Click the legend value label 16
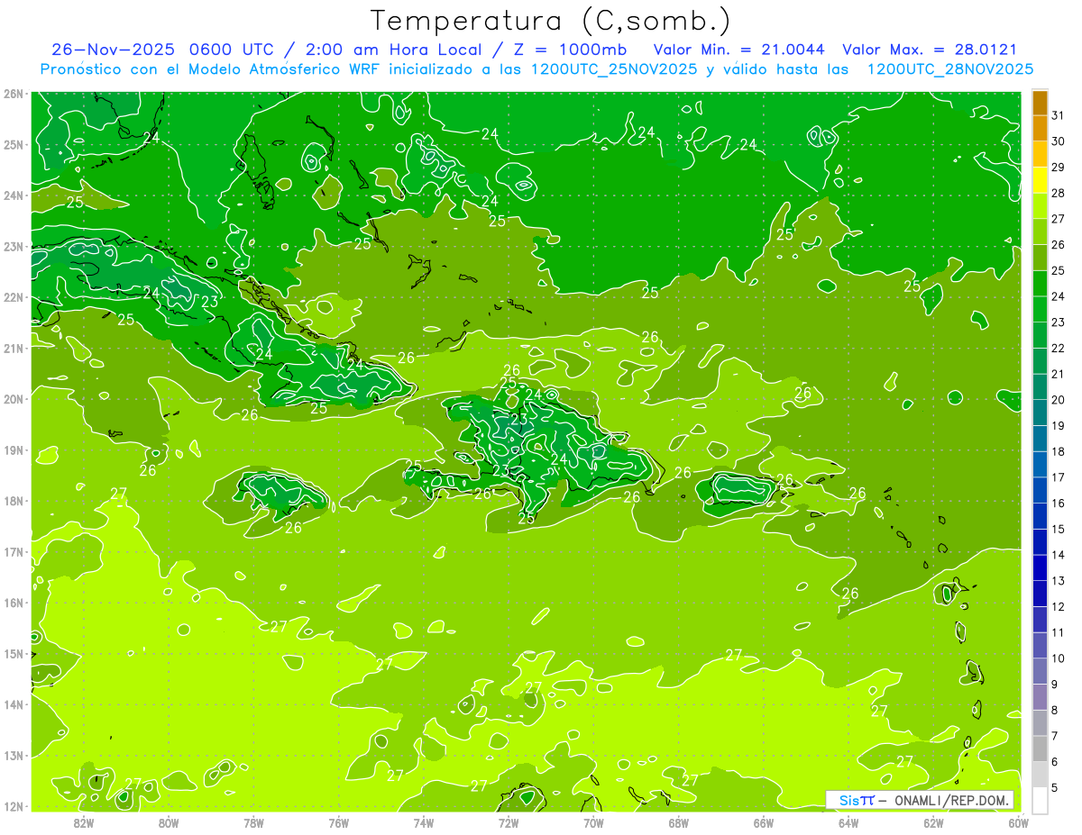The image size is (1082, 835). pos(1059,503)
